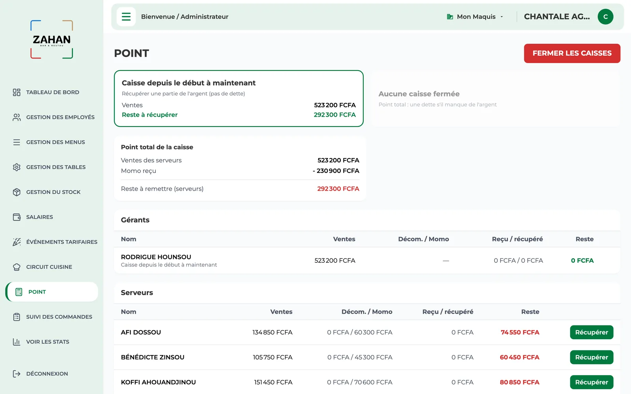The image size is (631, 394).
Task: Click the Gestion des employés people icon
Action: pyautogui.click(x=17, y=117)
